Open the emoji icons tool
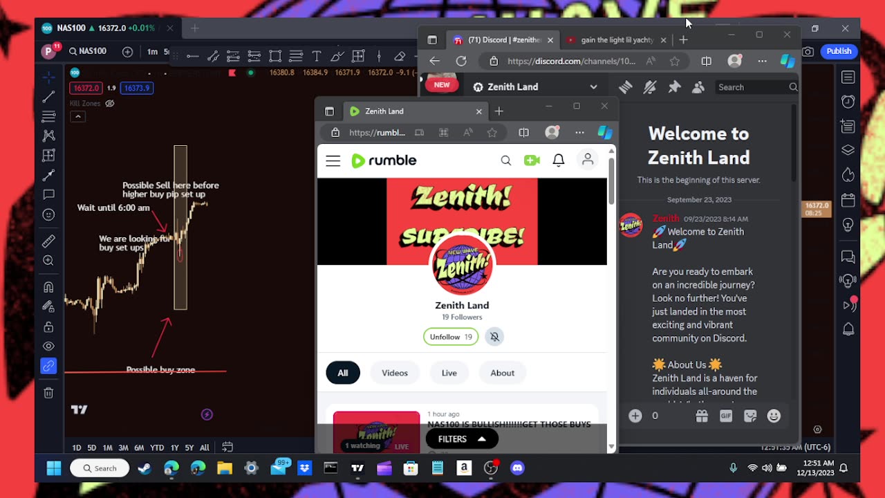This screenshot has height=498, width=885. tap(48, 214)
